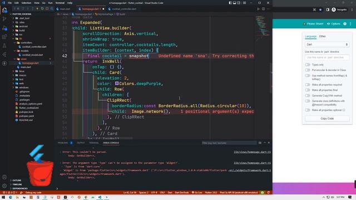The width and height of the screenshot is (356, 200).
Task: Toggle the Types only switch
Action: 308,65
